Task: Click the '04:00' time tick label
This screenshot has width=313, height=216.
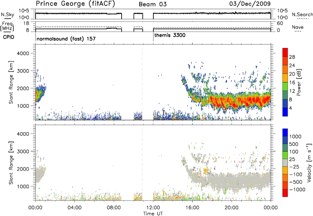Action: (75, 208)
